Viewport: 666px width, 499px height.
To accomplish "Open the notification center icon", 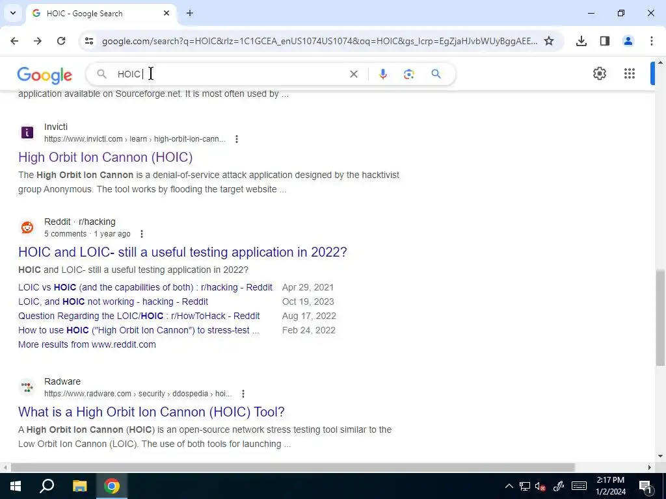I will point(645,486).
